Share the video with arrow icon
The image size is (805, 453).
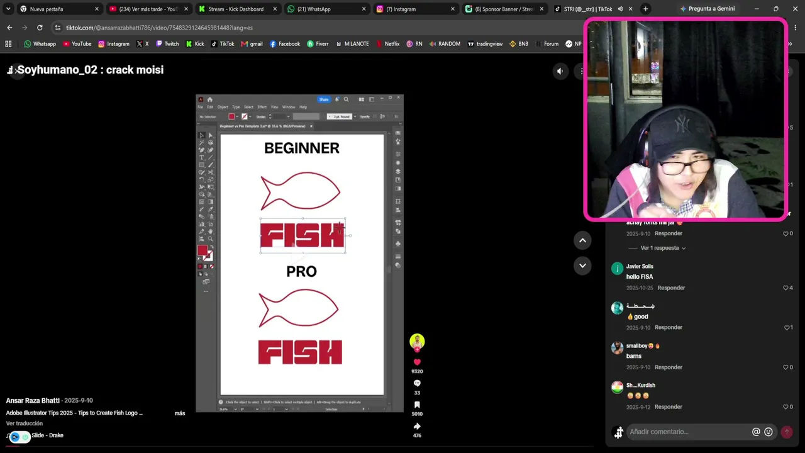click(417, 426)
